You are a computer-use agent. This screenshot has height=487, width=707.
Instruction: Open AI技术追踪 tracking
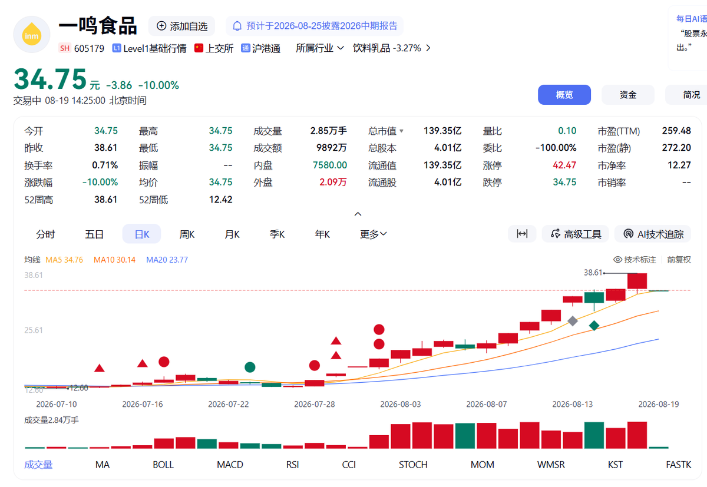(x=653, y=234)
